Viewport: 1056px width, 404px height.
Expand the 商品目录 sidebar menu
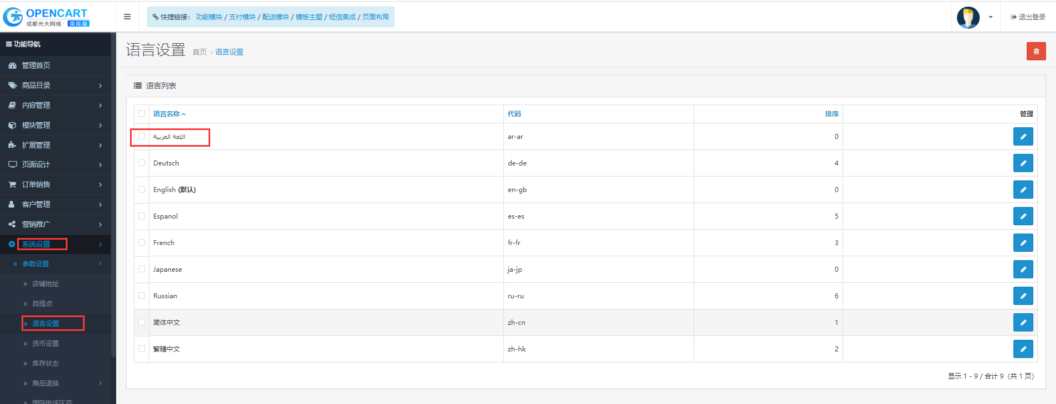point(55,85)
